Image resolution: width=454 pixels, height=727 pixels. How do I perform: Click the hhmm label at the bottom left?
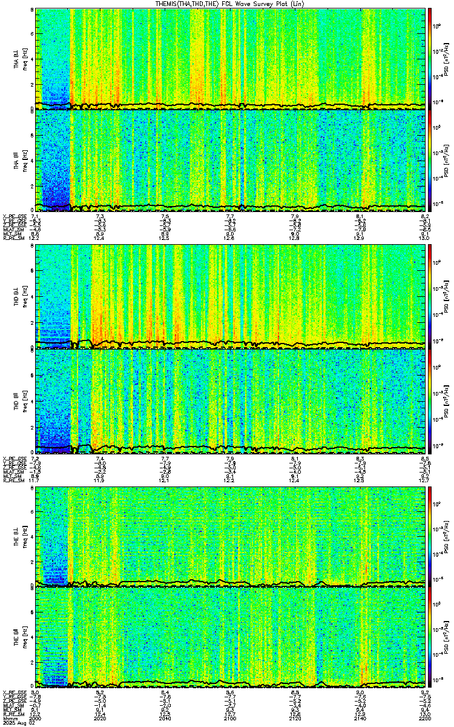[9, 719]
